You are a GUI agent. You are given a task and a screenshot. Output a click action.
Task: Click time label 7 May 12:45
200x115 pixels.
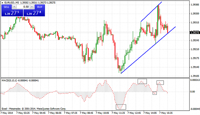134,113
